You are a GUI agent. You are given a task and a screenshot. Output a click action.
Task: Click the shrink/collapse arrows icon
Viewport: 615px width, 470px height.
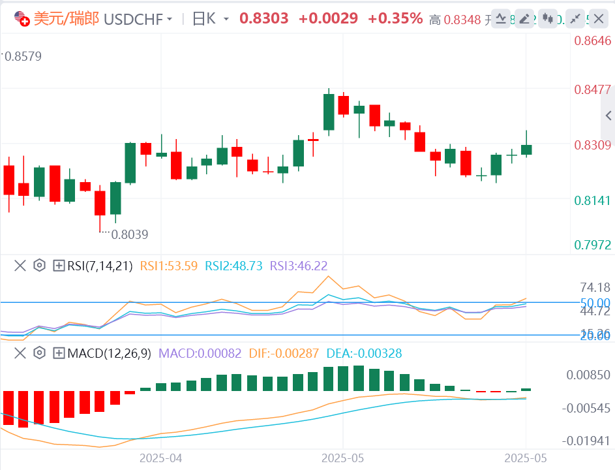pos(573,19)
